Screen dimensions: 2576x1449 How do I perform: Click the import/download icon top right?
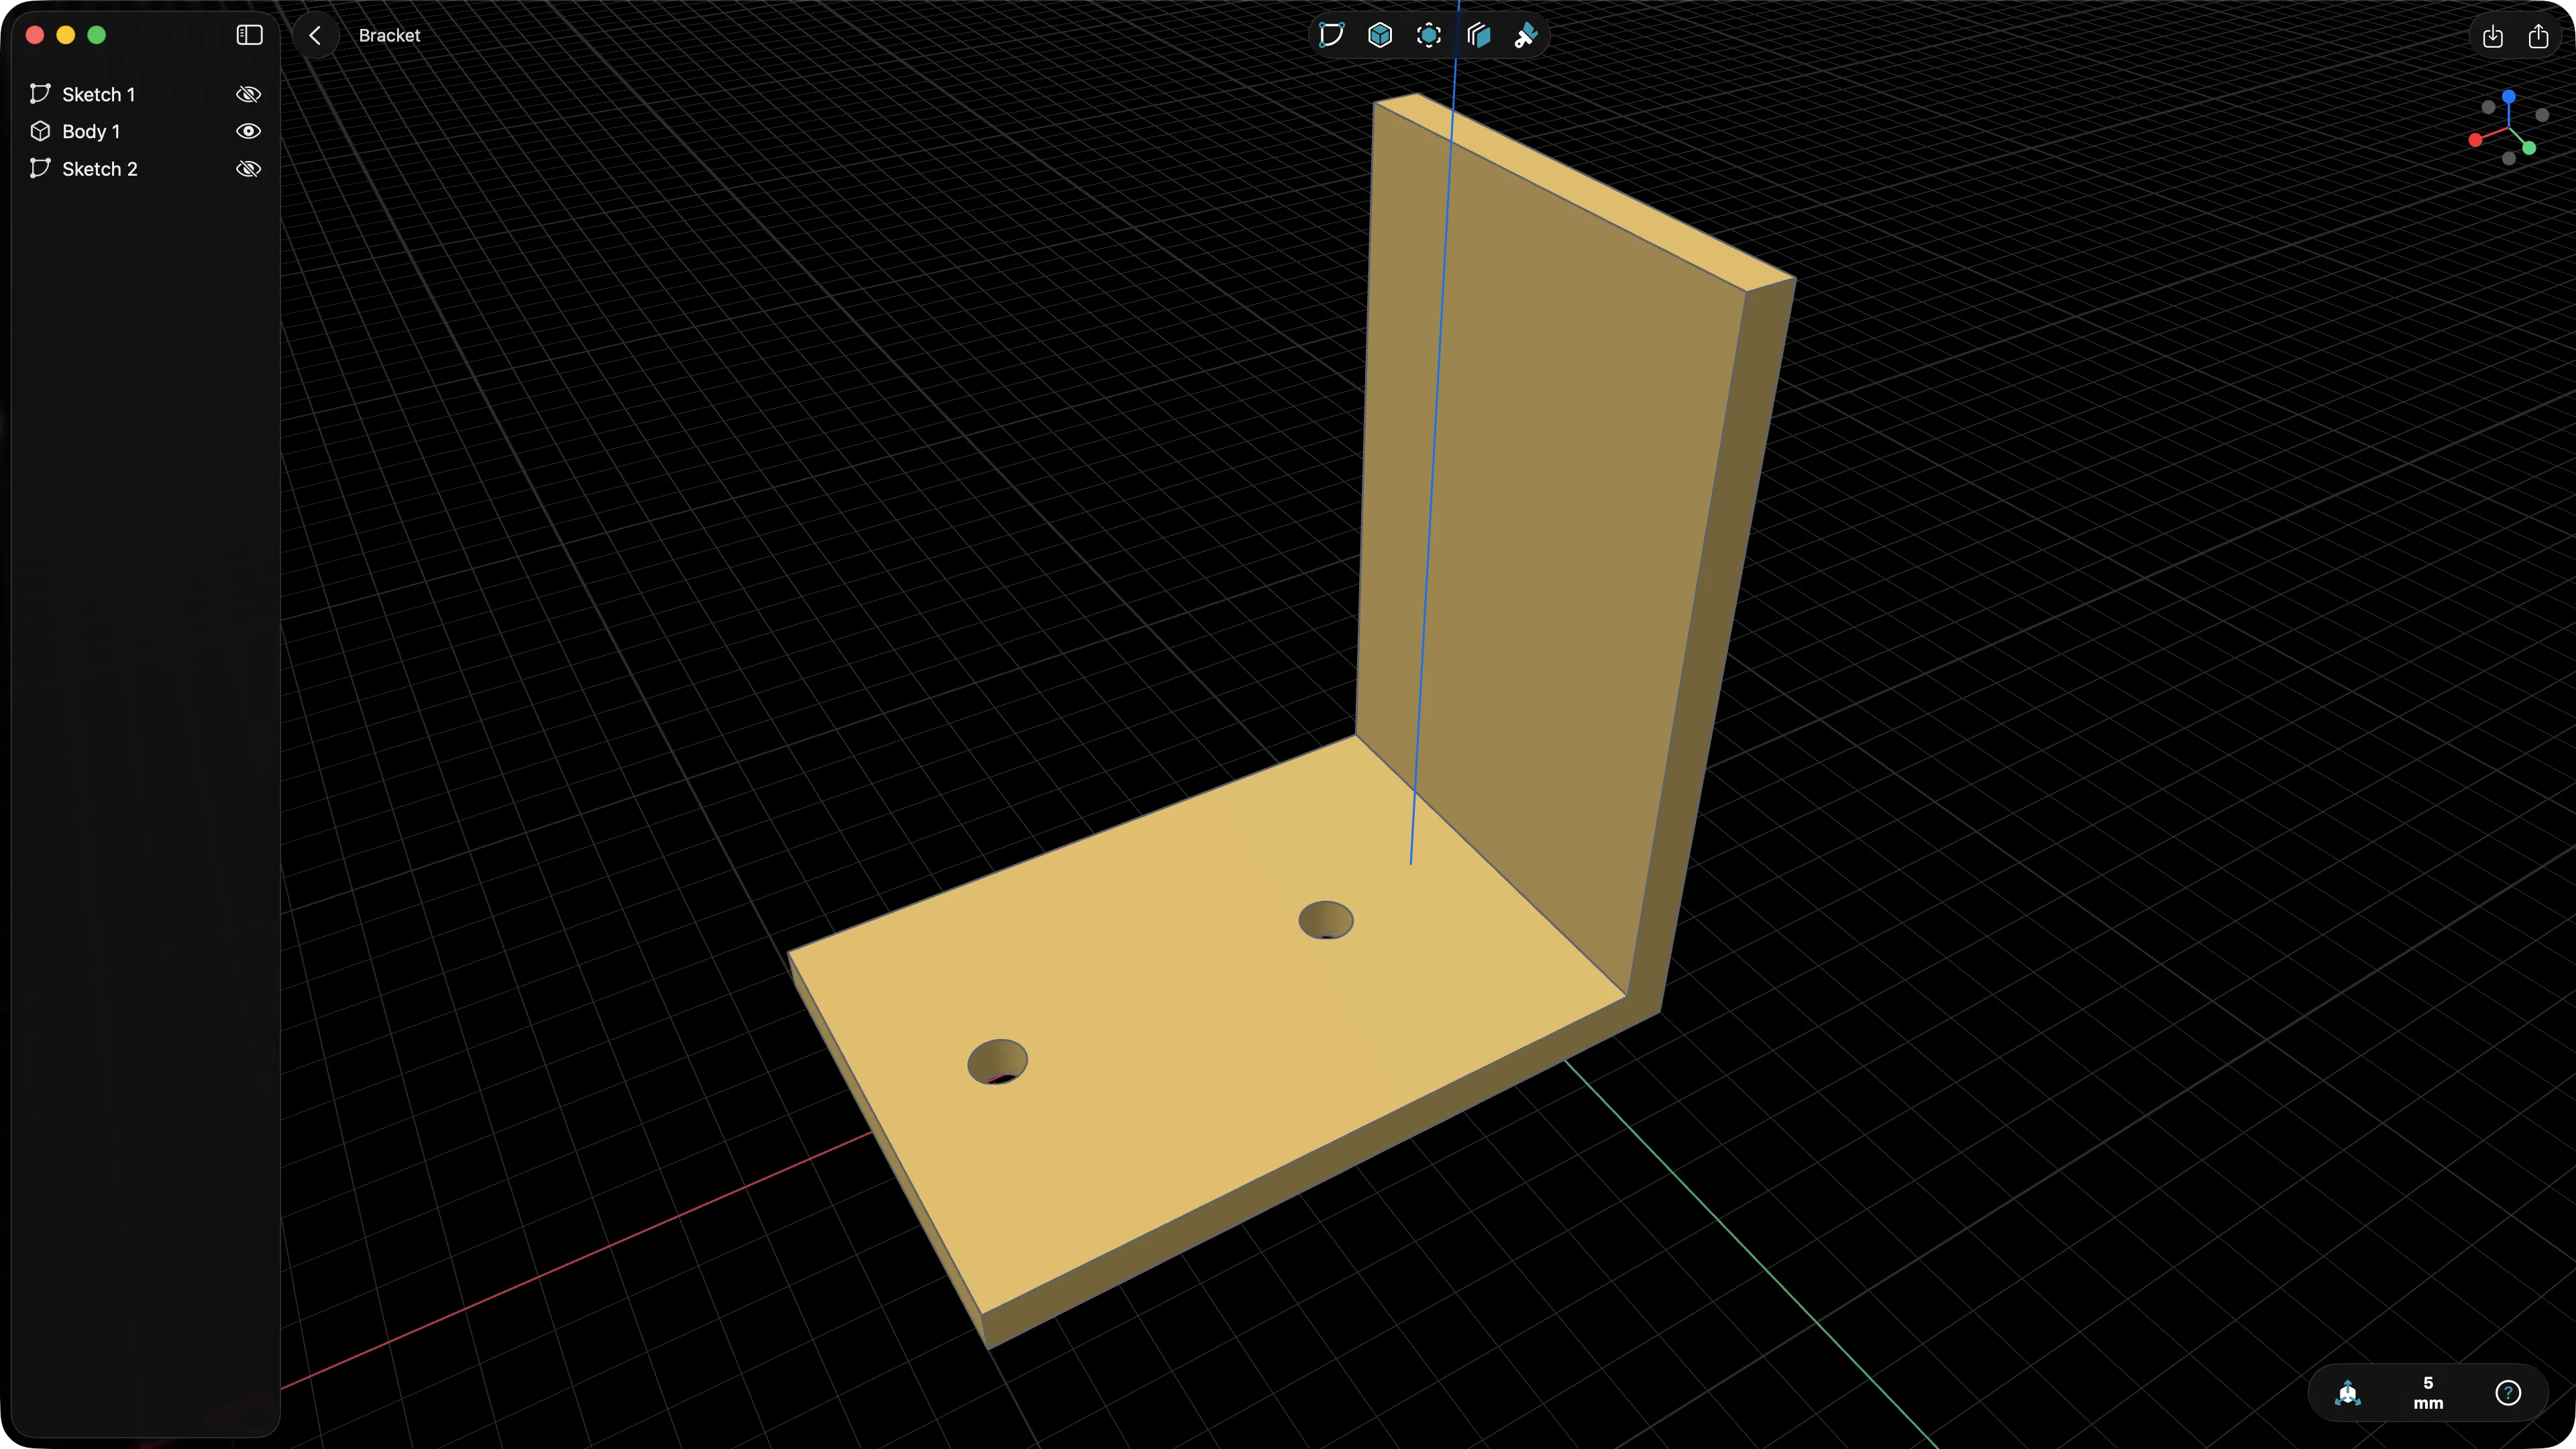[2492, 36]
